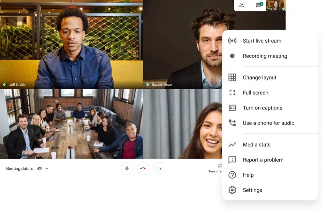Enable Use a phone for audio
This screenshot has height=213, width=326.
tap(269, 123)
